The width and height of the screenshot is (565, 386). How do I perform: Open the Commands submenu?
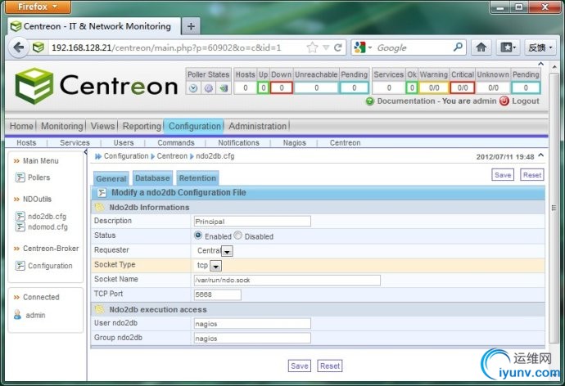click(x=176, y=143)
